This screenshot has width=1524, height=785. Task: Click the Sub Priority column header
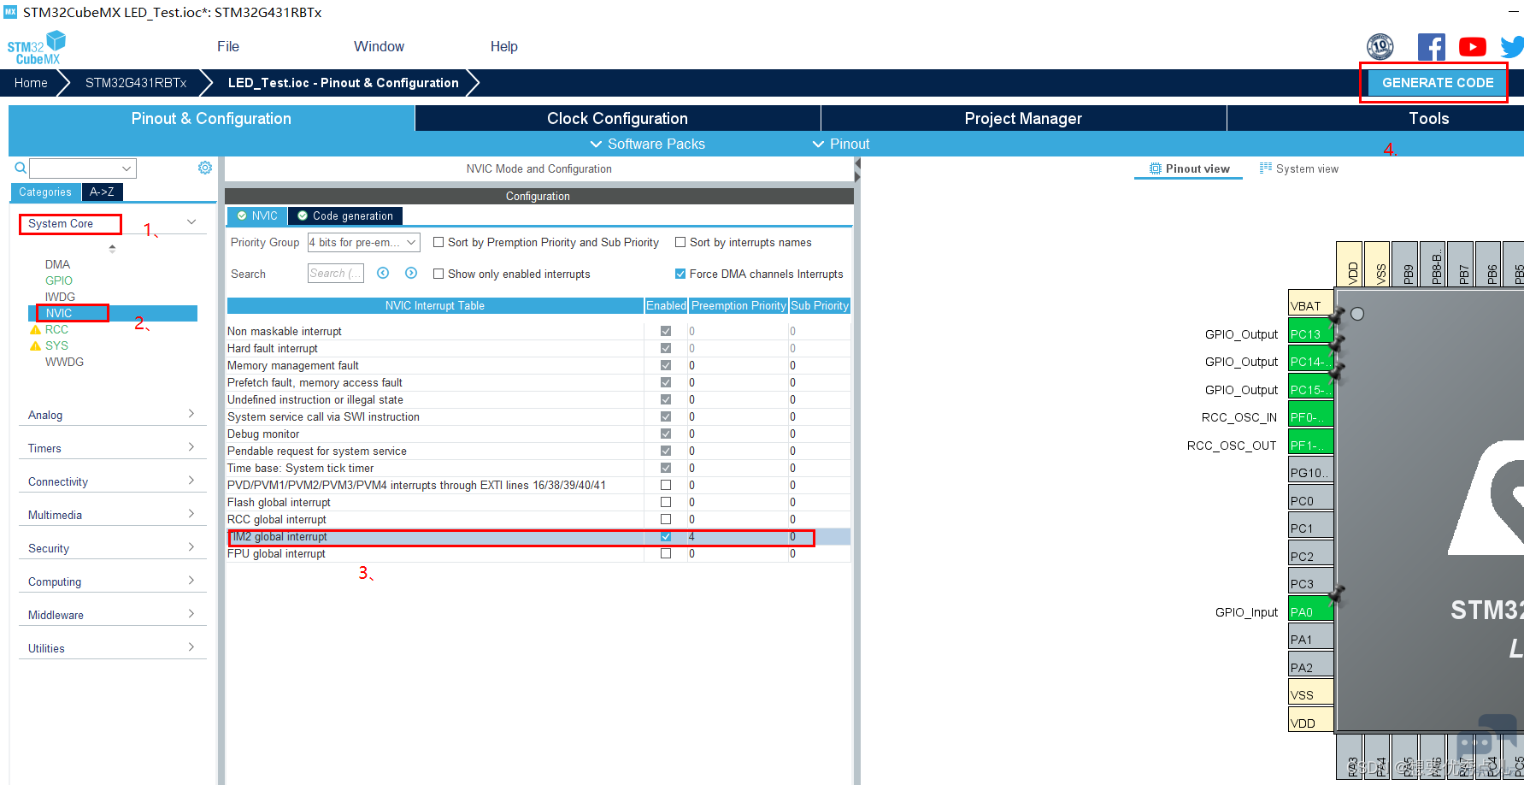point(820,305)
